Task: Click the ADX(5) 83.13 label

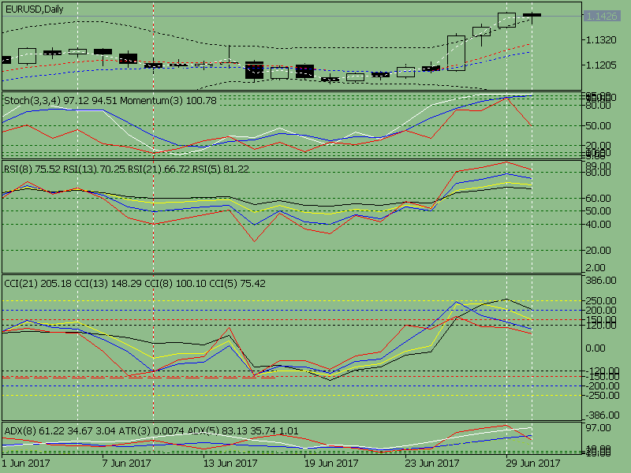Action: [x=216, y=431]
